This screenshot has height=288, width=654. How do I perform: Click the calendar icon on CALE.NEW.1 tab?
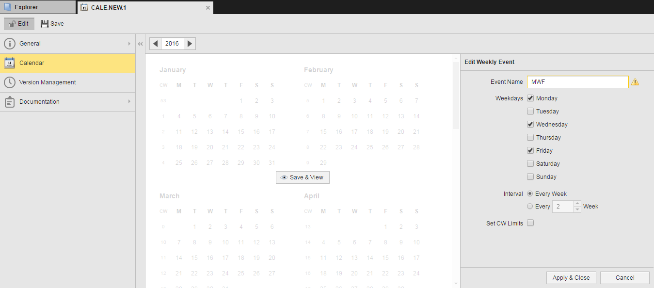[84, 7]
